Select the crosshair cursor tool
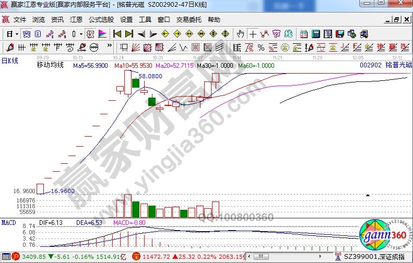Image resolution: width=413 pixels, height=263 pixels. point(253,34)
